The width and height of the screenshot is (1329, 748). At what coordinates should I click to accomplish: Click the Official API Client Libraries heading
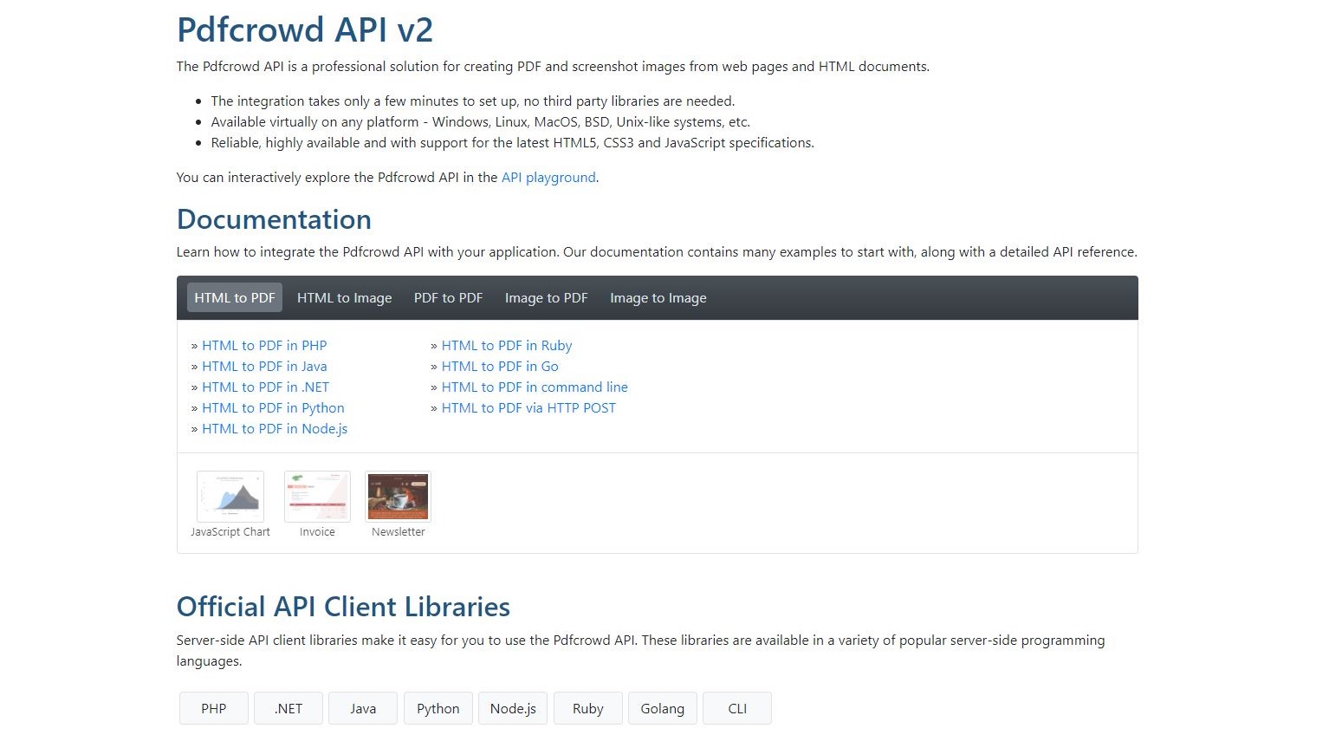click(343, 607)
